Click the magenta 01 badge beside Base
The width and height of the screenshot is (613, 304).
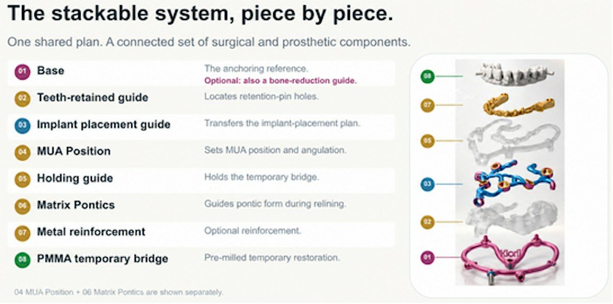coord(22,71)
